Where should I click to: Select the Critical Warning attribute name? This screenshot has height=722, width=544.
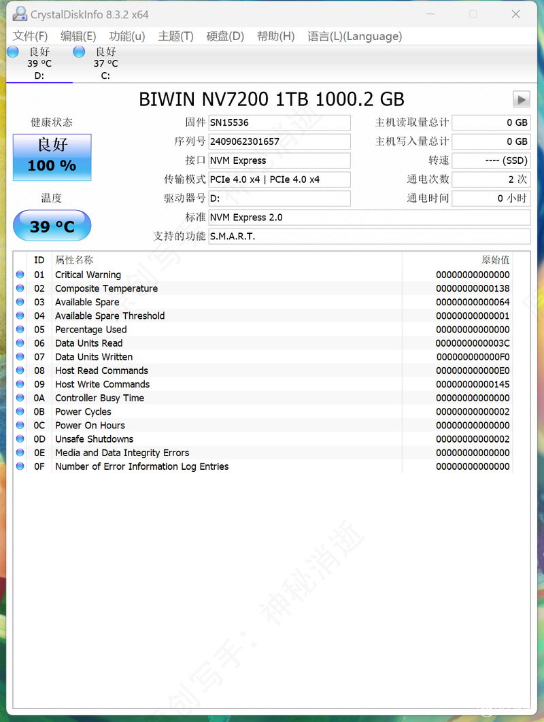pos(88,275)
